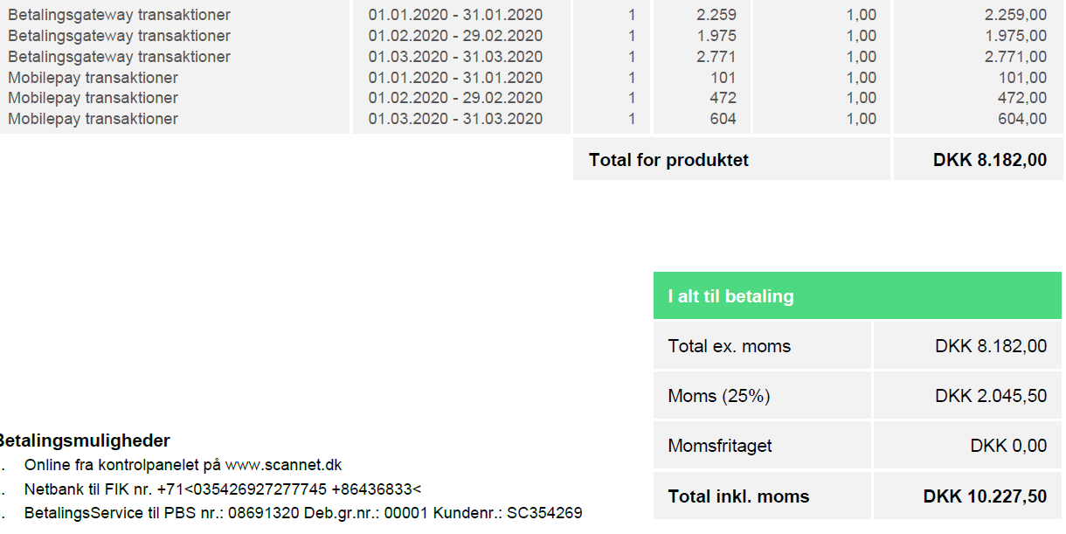The image size is (1066, 534).
Task: Click the "Moms (25%)" label
Action: pyautogui.click(x=718, y=396)
